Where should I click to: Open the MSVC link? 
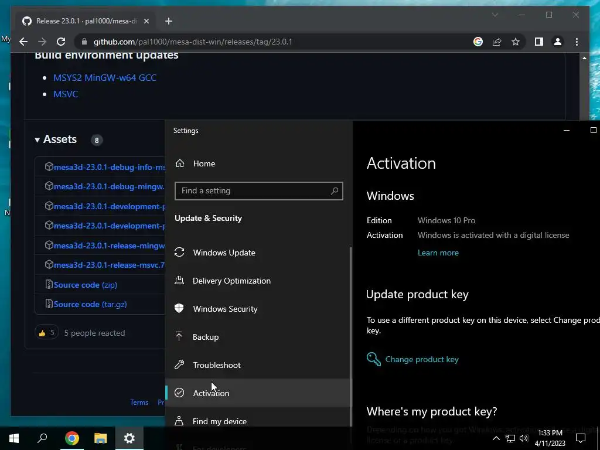click(x=66, y=94)
